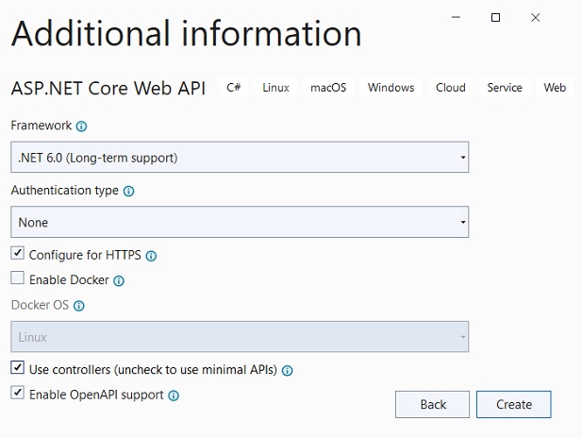The width and height of the screenshot is (582, 438).
Task: Maximize the dialog window
Action: point(496,17)
